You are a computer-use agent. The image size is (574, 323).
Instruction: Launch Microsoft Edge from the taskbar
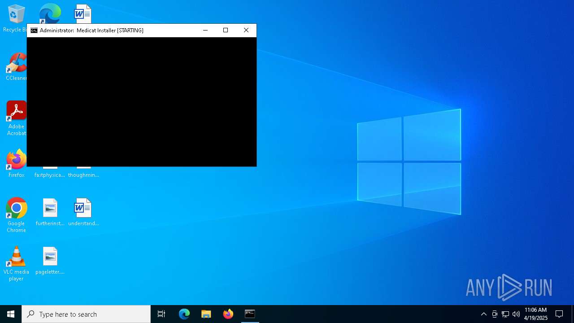tap(184, 314)
